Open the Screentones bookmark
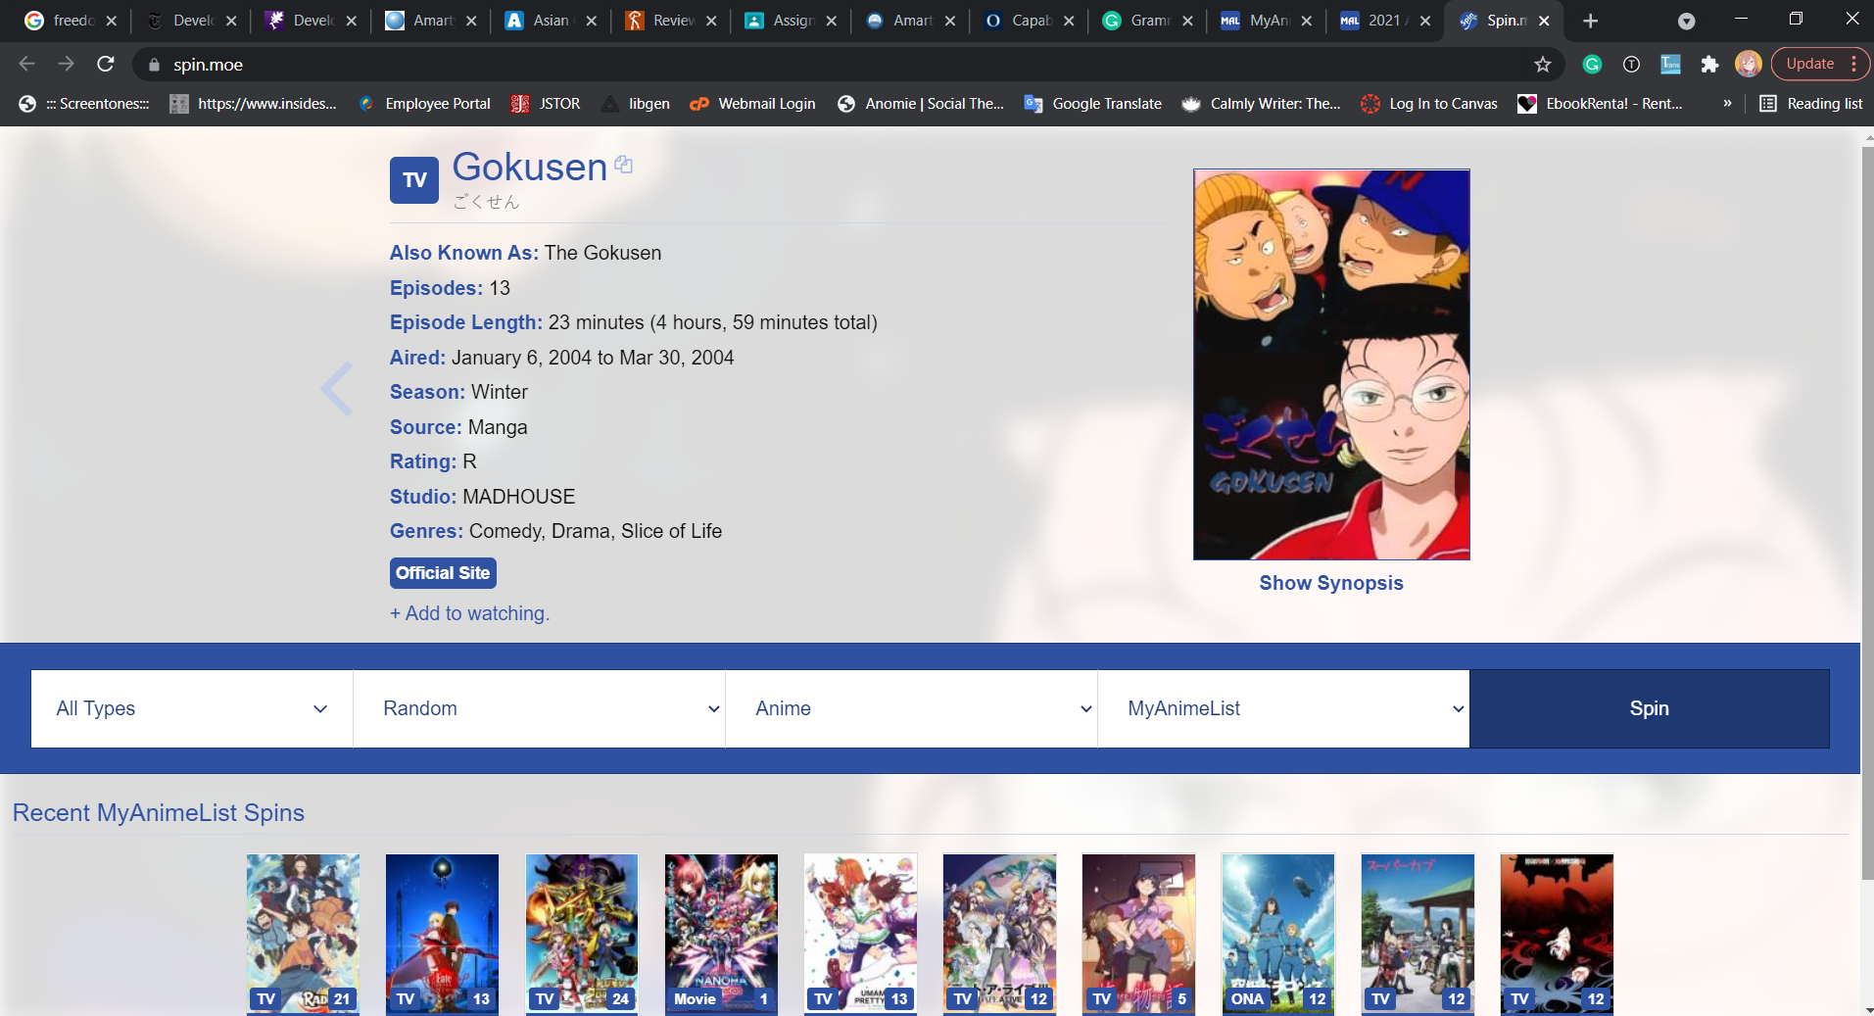The image size is (1874, 1016). point(84,103)
